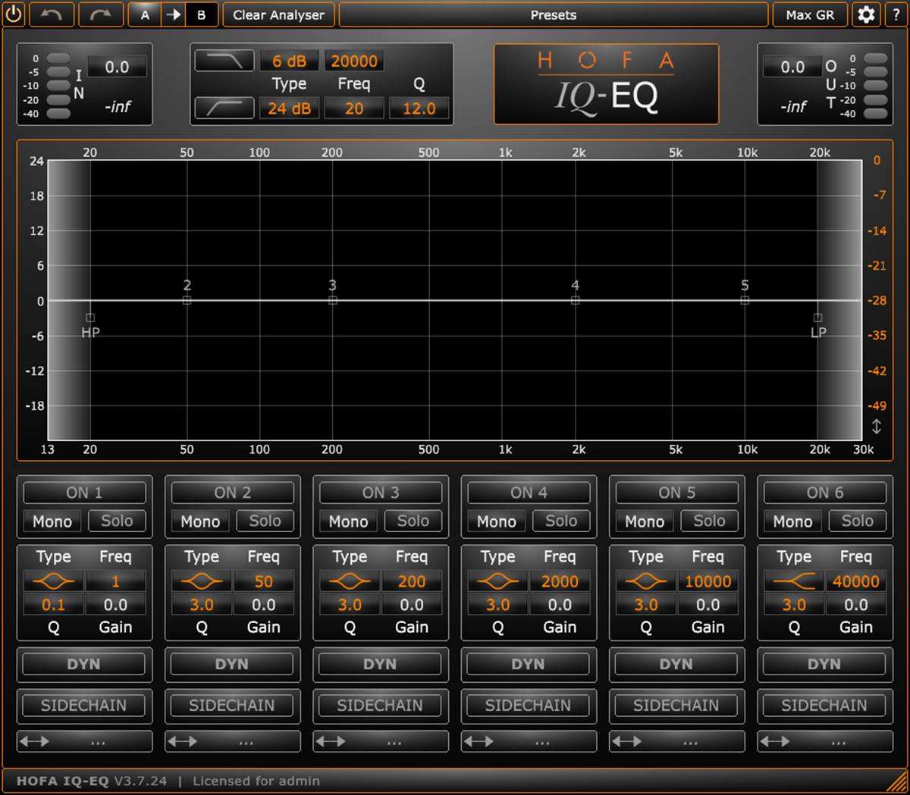Image resolution: width=910 pixels, height=795 pixels.
Task: Toggle ON 1 band switch
Action: click(x=84, y=493)
